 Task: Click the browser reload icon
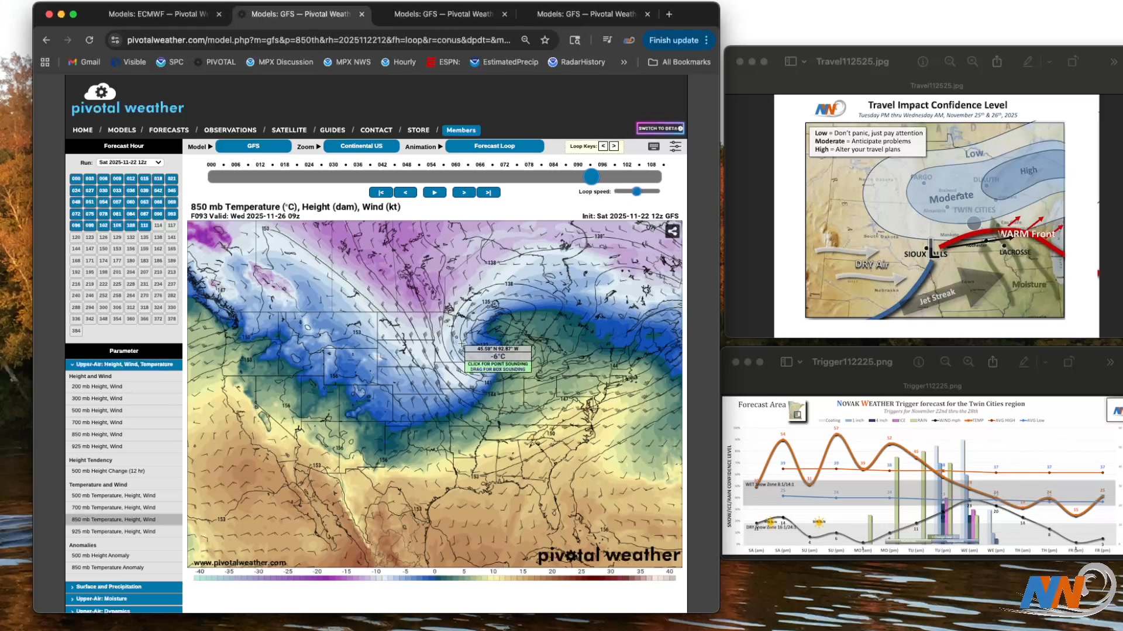click(89, 40)
